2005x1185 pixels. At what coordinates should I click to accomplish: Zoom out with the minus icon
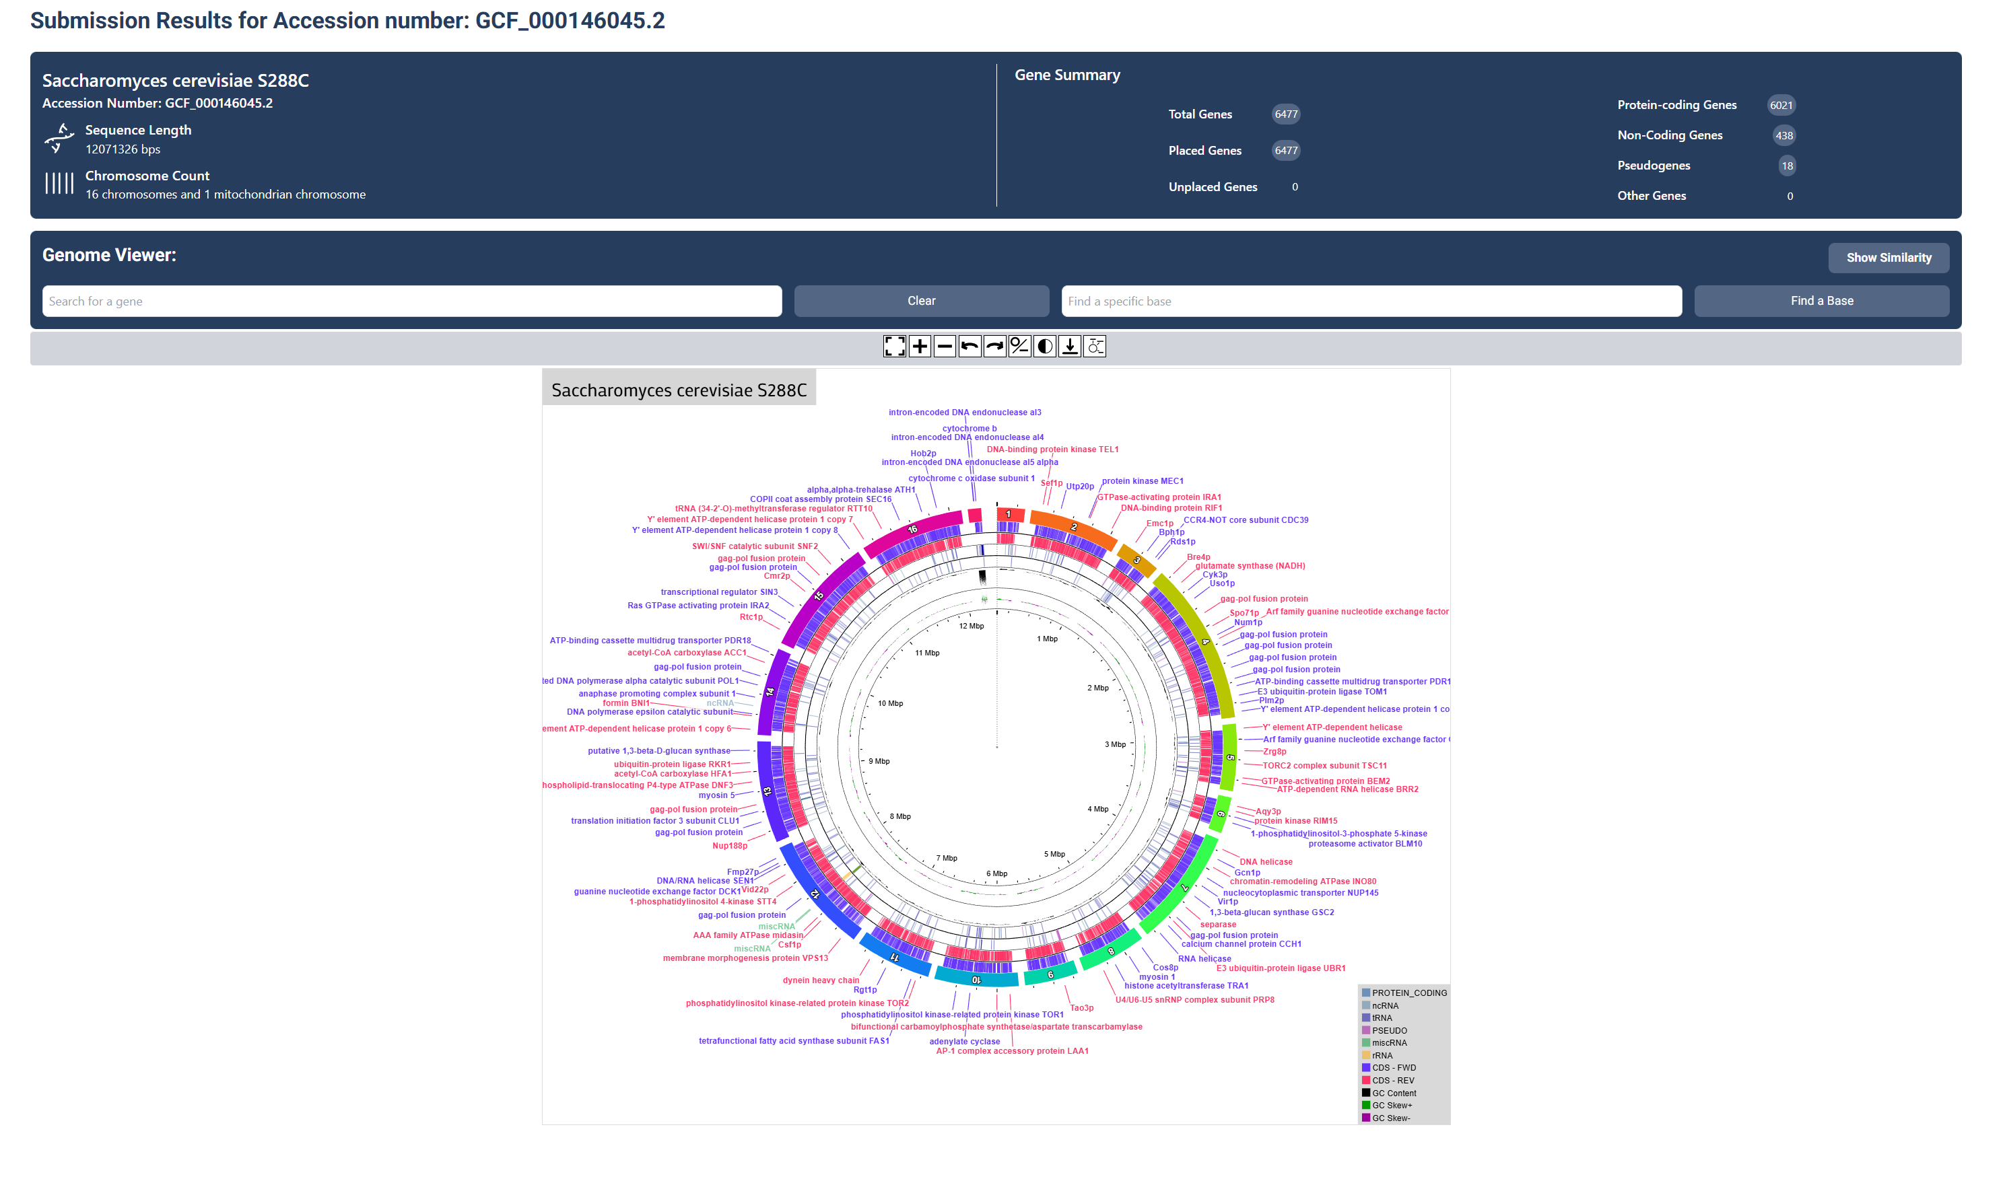pyautogui.click(x=944, y=346)
